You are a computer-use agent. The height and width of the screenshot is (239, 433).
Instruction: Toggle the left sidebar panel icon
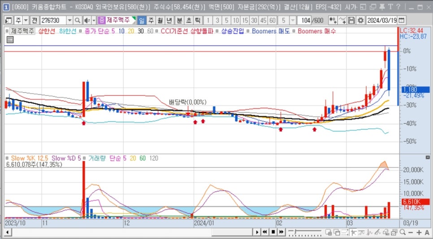coord(9,20)
